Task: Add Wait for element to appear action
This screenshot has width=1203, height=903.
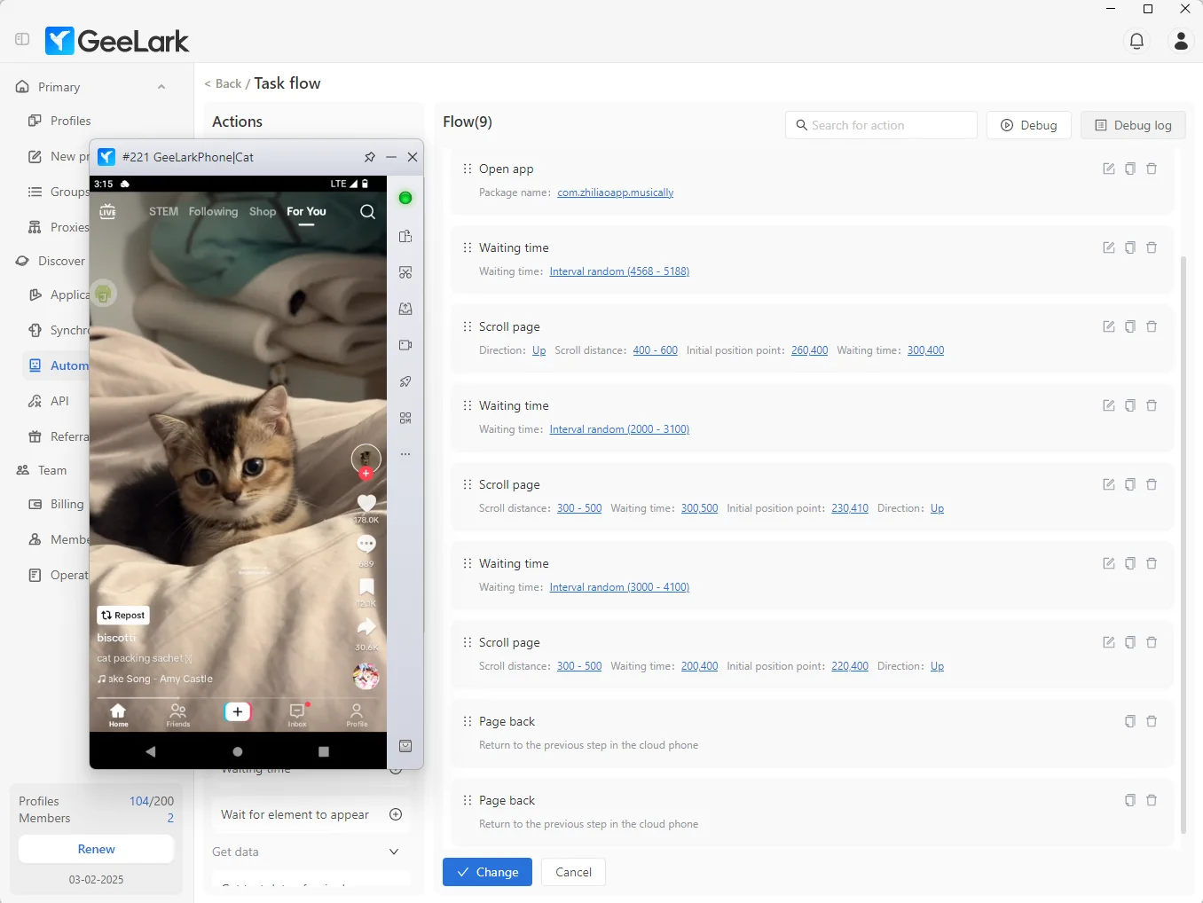Action: coord(396,814)
